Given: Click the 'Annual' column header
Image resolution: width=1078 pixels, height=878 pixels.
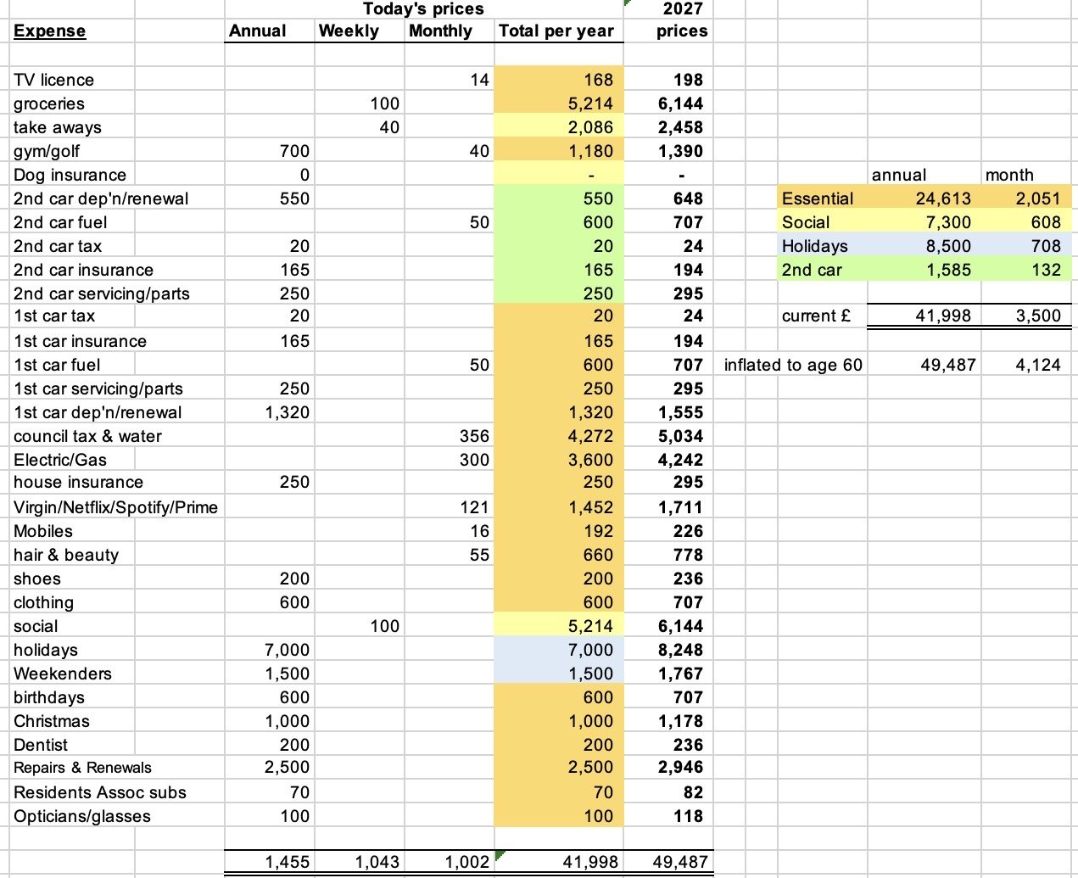Looking at the screenshot, I should click(258, 31).
